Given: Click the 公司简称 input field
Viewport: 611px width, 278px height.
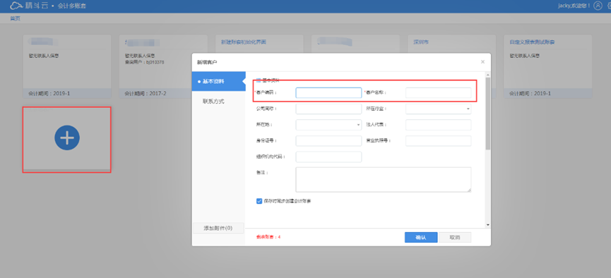Looking at the screenshot, I should 328,109.
